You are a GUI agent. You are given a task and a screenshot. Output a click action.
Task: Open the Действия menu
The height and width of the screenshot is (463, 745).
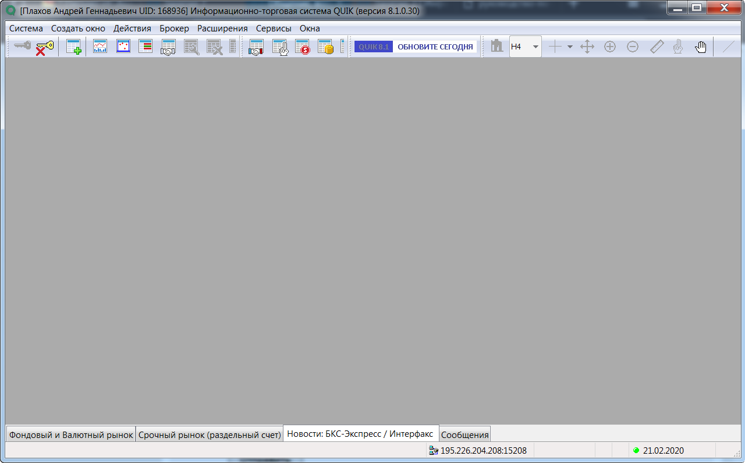[132, 28]
